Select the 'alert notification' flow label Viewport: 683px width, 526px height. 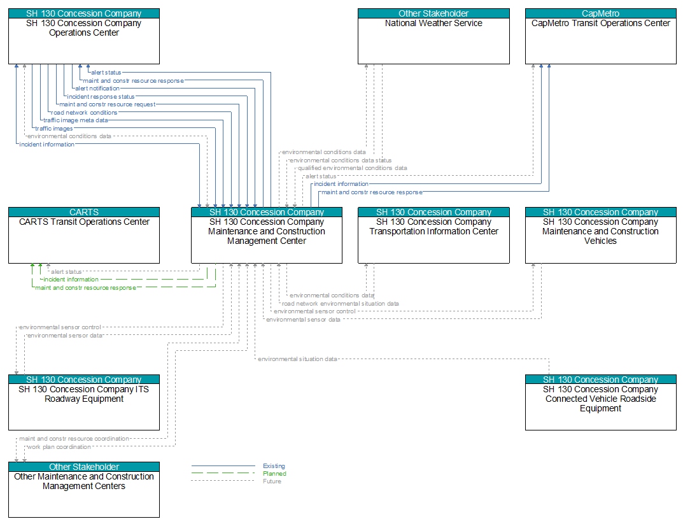point(97,89)
